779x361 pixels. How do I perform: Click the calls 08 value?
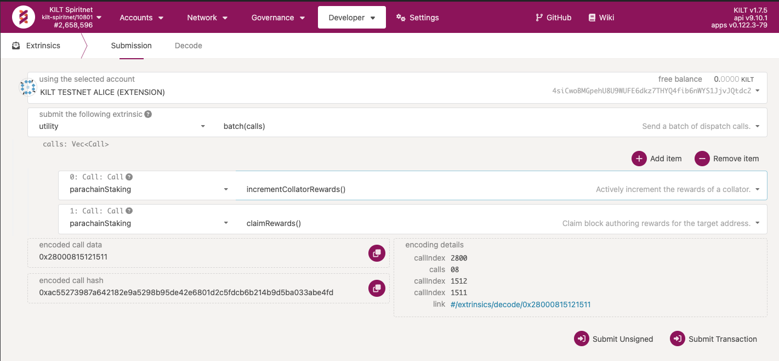pyautogui.click(x=454, y=269)
